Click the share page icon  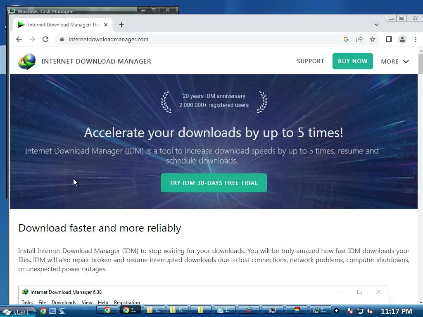(359, 39)
